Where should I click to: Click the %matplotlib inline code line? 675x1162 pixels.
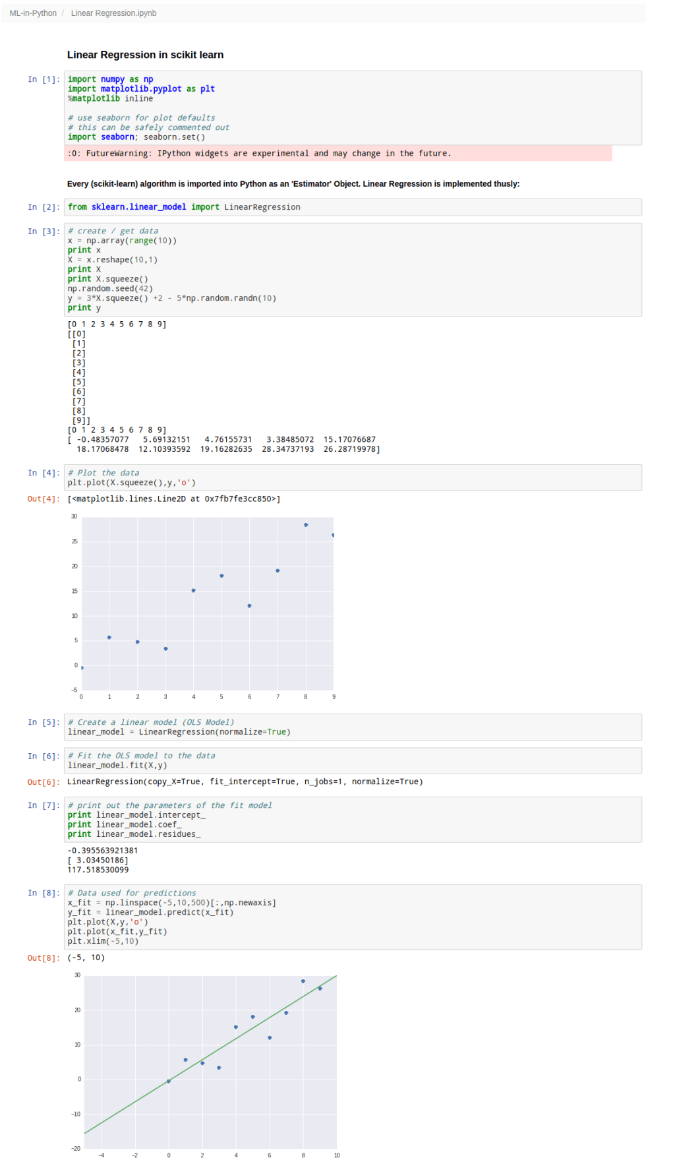pos(110,99)
